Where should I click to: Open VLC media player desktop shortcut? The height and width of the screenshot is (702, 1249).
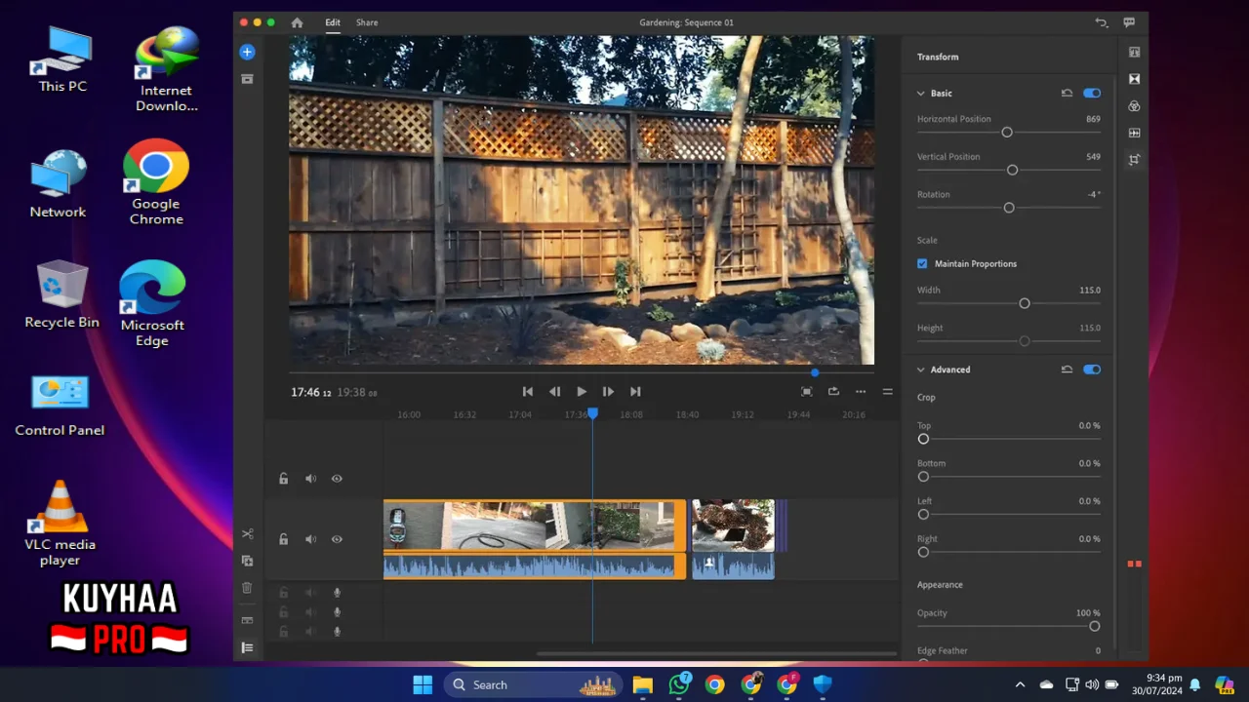tap(60, 524)
